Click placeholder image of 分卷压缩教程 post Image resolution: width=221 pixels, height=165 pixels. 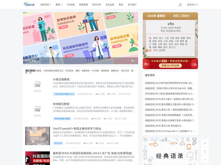point(37,86)
